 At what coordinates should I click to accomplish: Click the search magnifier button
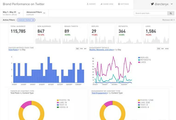click(171, 13)
